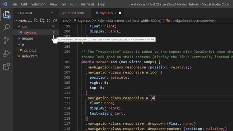The image size is (233, 131).
Task: Click the VS Code logo icon
Action: (x=5, y=4)
